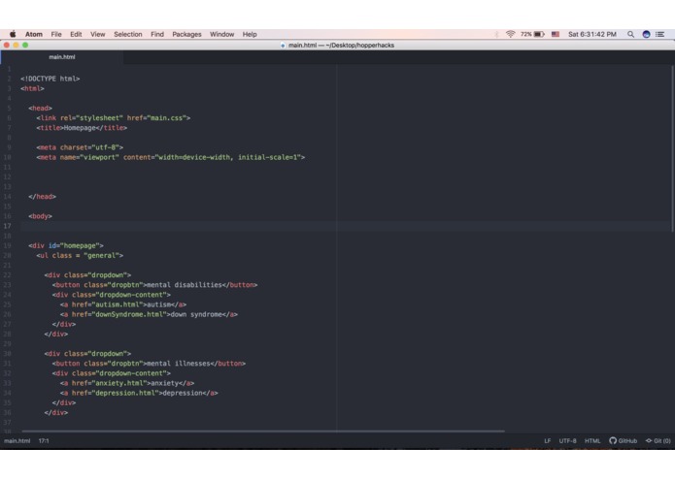
Task: Click the meta charset="utf-8" line
Action: click(80, 147)
